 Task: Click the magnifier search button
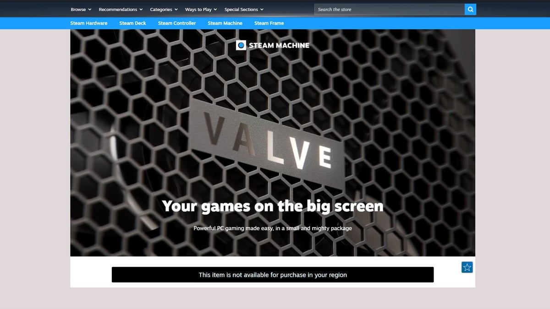pos(470,9)
